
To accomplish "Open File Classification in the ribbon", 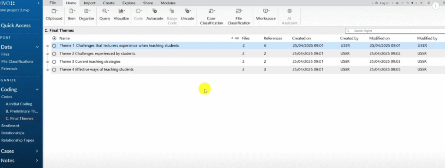I will (x=239, y=16).
